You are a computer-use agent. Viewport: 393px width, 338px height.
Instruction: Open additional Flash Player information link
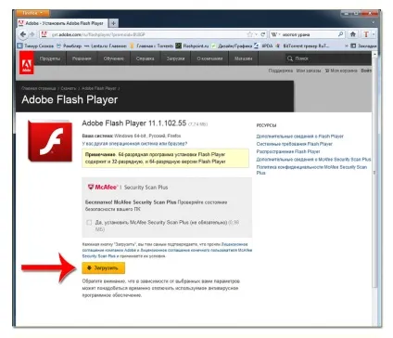pos(300,136)
